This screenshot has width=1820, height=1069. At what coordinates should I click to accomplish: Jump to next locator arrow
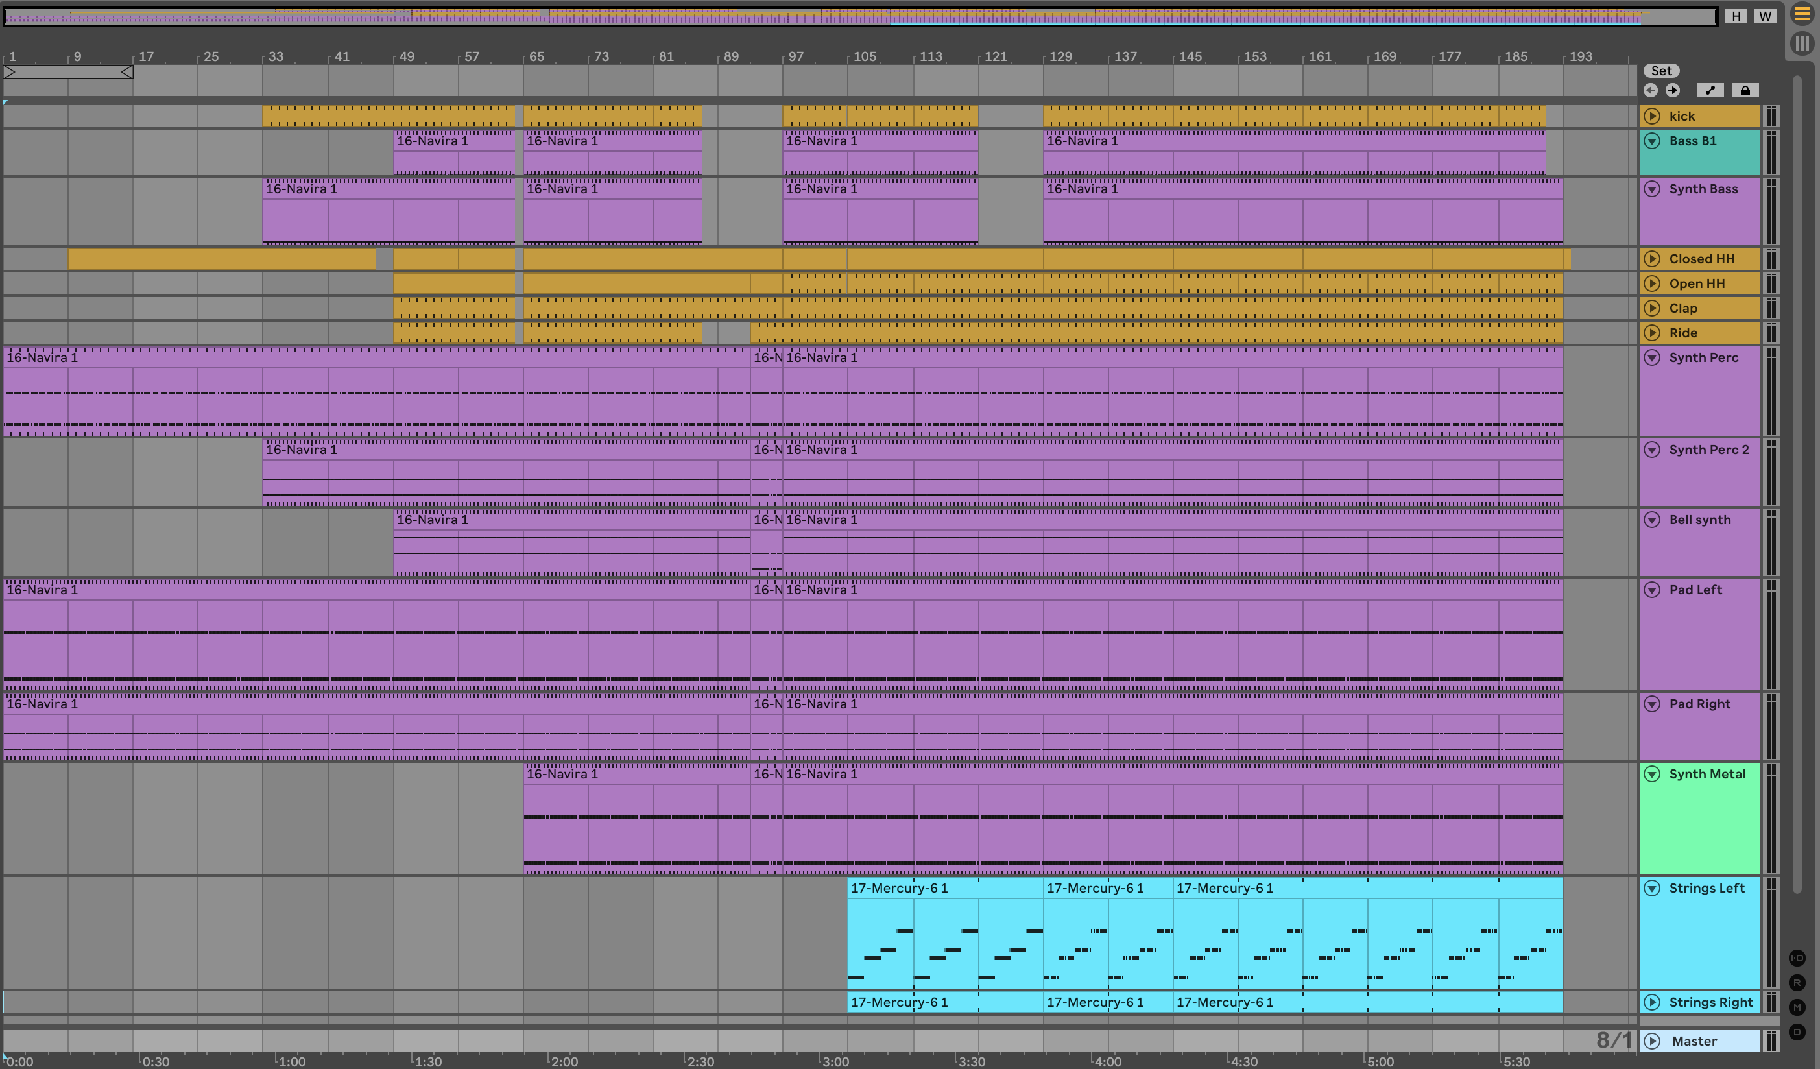1673,90
